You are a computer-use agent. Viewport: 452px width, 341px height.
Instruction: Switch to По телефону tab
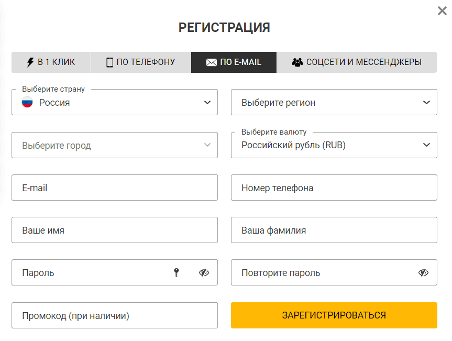click(x=140, y=62)
